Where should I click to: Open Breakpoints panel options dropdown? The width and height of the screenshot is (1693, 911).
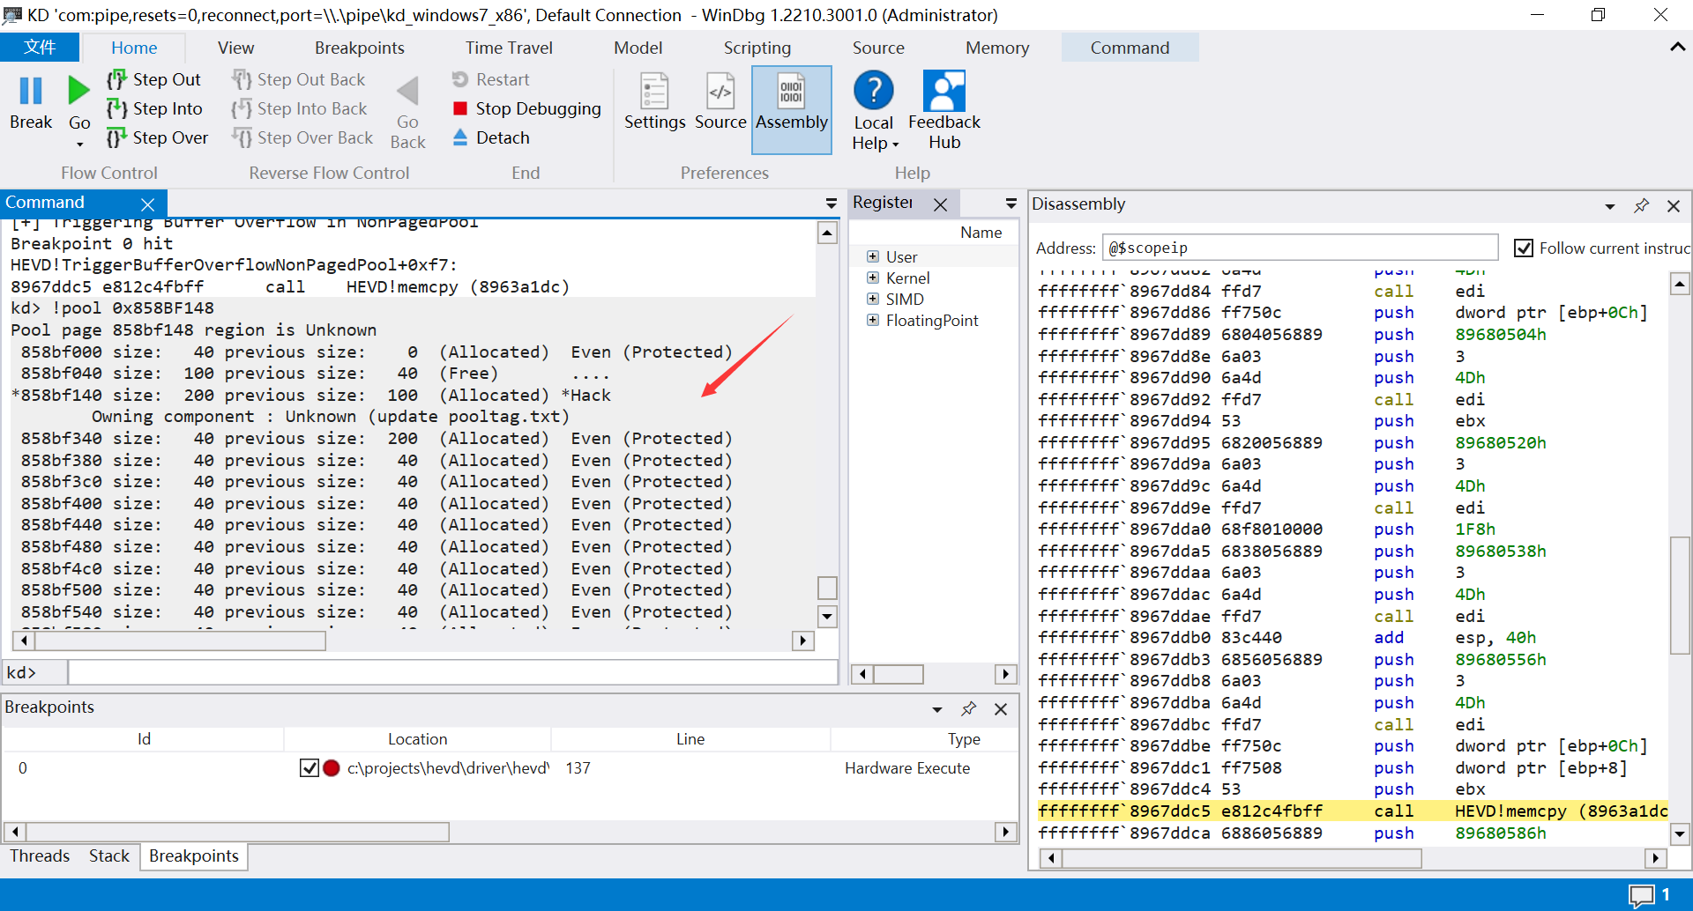937,709
